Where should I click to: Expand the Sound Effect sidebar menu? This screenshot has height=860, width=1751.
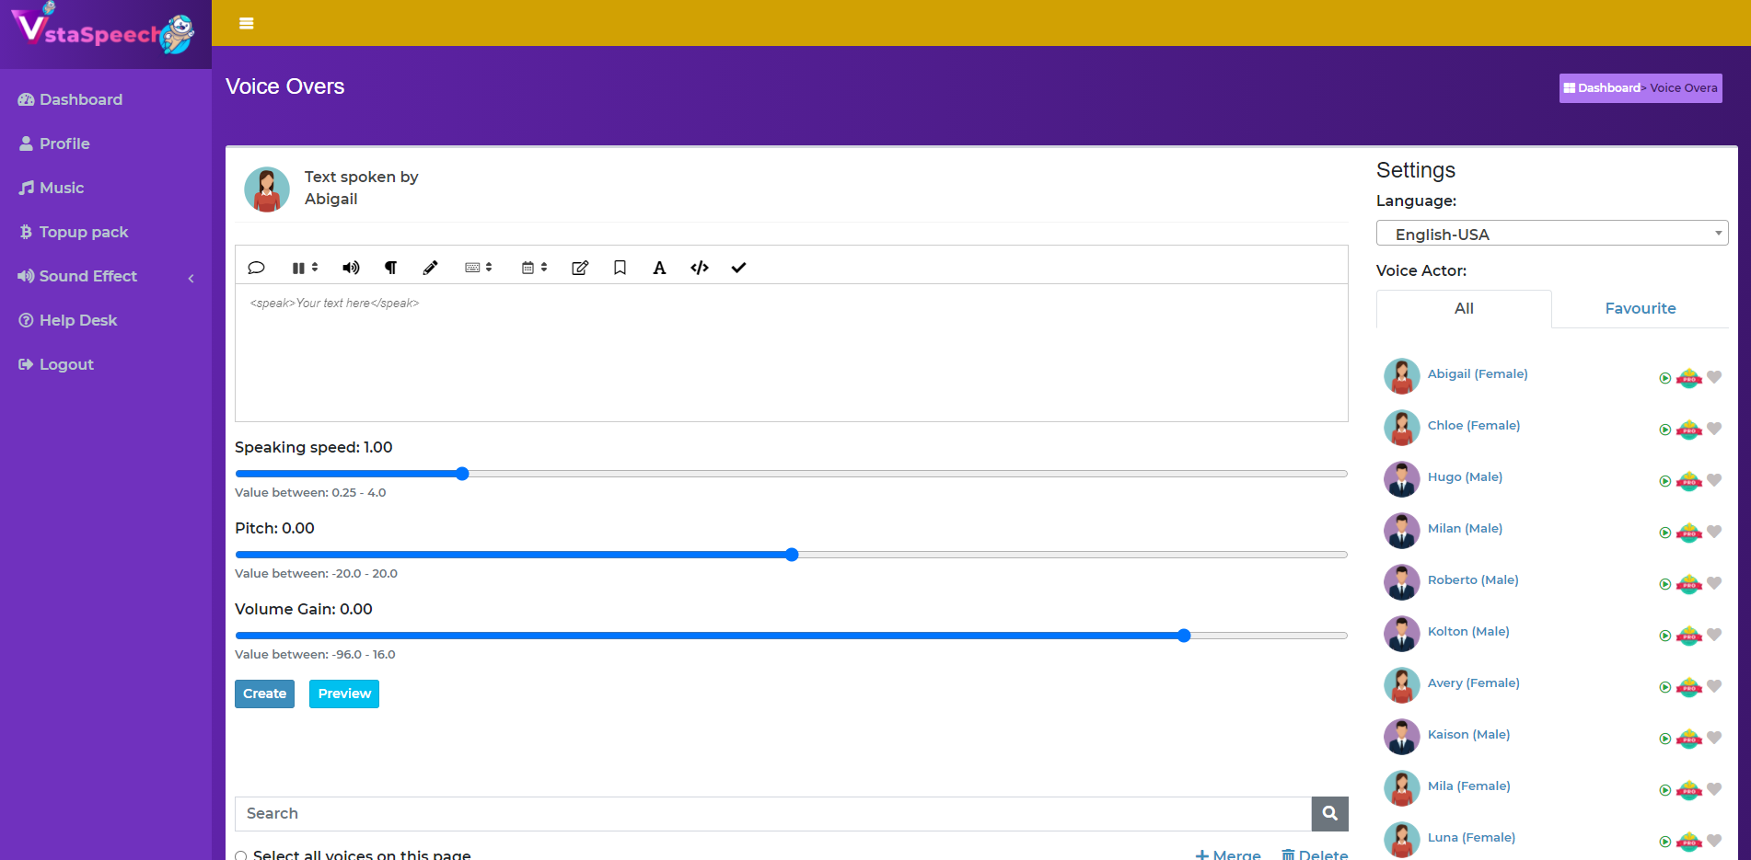click(x=106, y=276)
